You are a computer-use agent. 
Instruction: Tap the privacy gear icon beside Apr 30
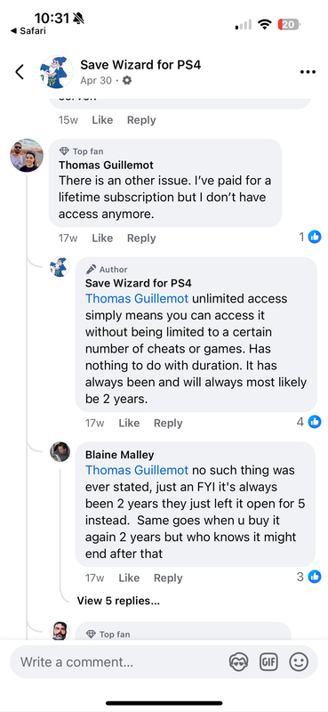(x=127, y=80)
